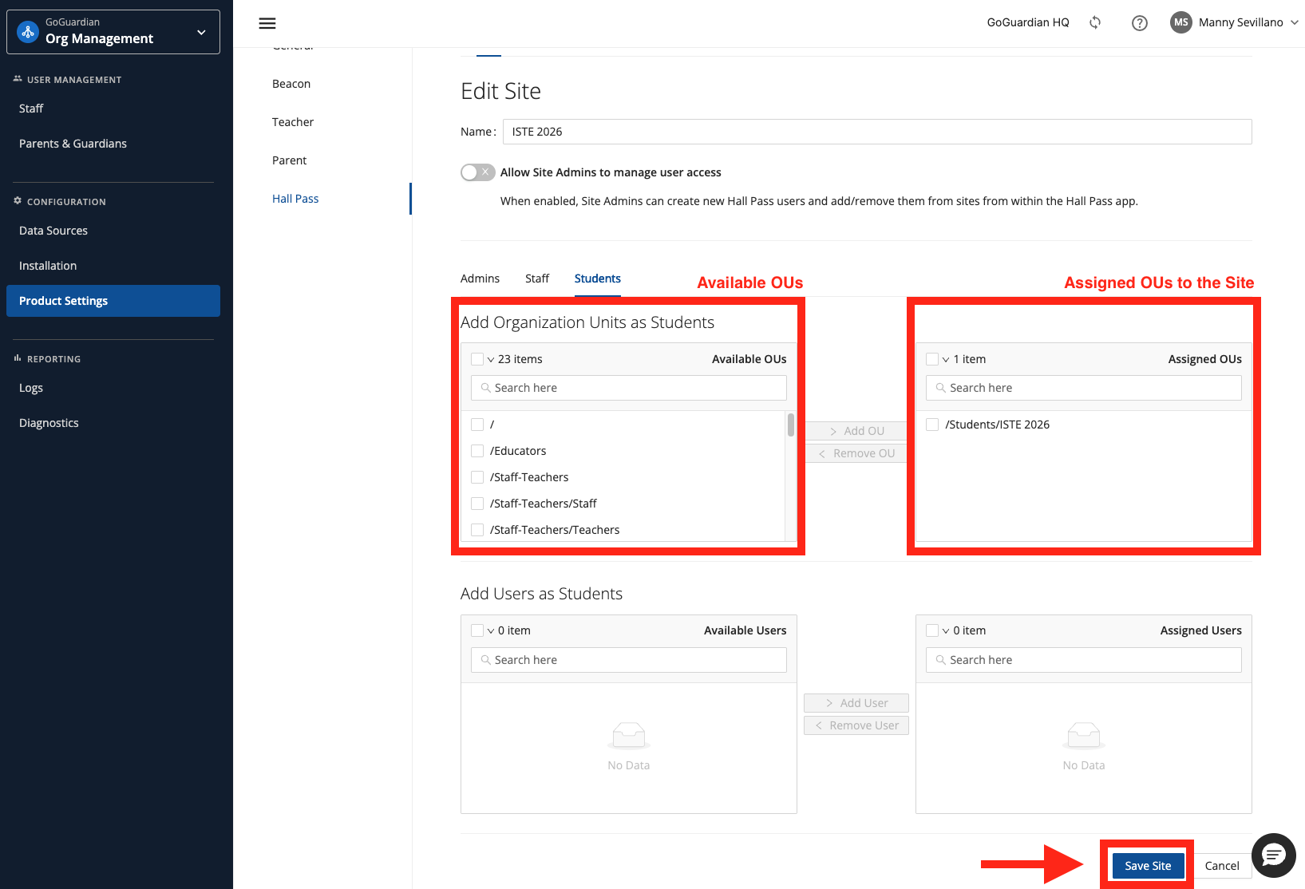Check select-all box in Available Users header

click(x=477, y=630)
